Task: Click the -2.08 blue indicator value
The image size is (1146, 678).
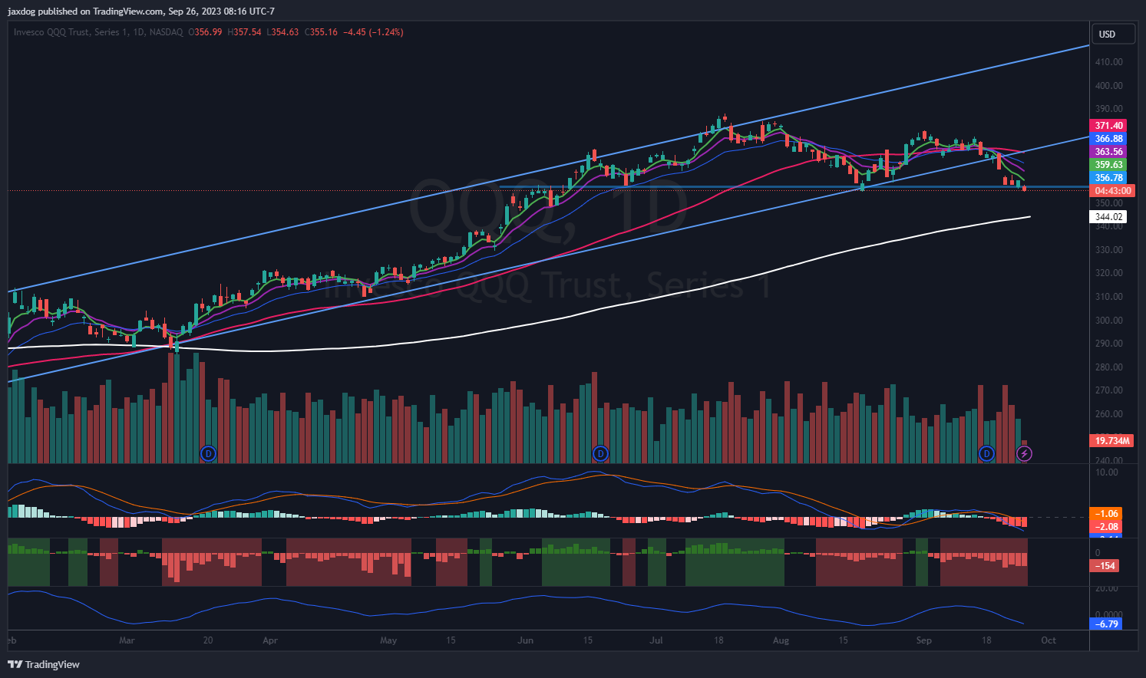Action: click(1106, 526)
